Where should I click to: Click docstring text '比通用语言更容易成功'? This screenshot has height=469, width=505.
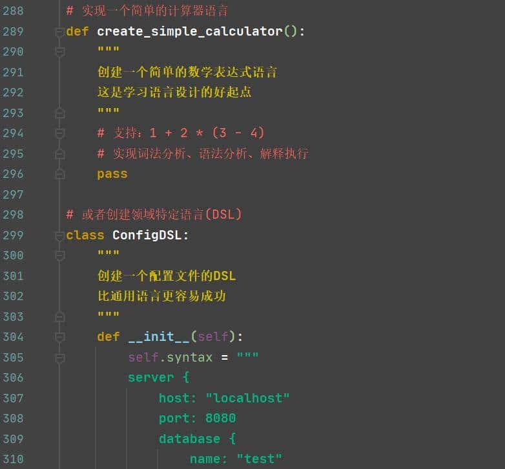tap(161, 296)
